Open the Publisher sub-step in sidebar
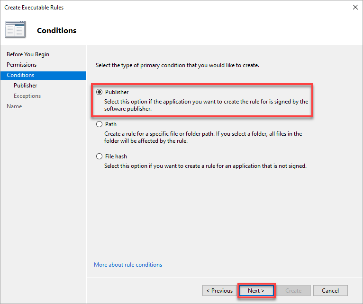Image resolution: width=363 pixels, height=304 pixels. [25, 86]
